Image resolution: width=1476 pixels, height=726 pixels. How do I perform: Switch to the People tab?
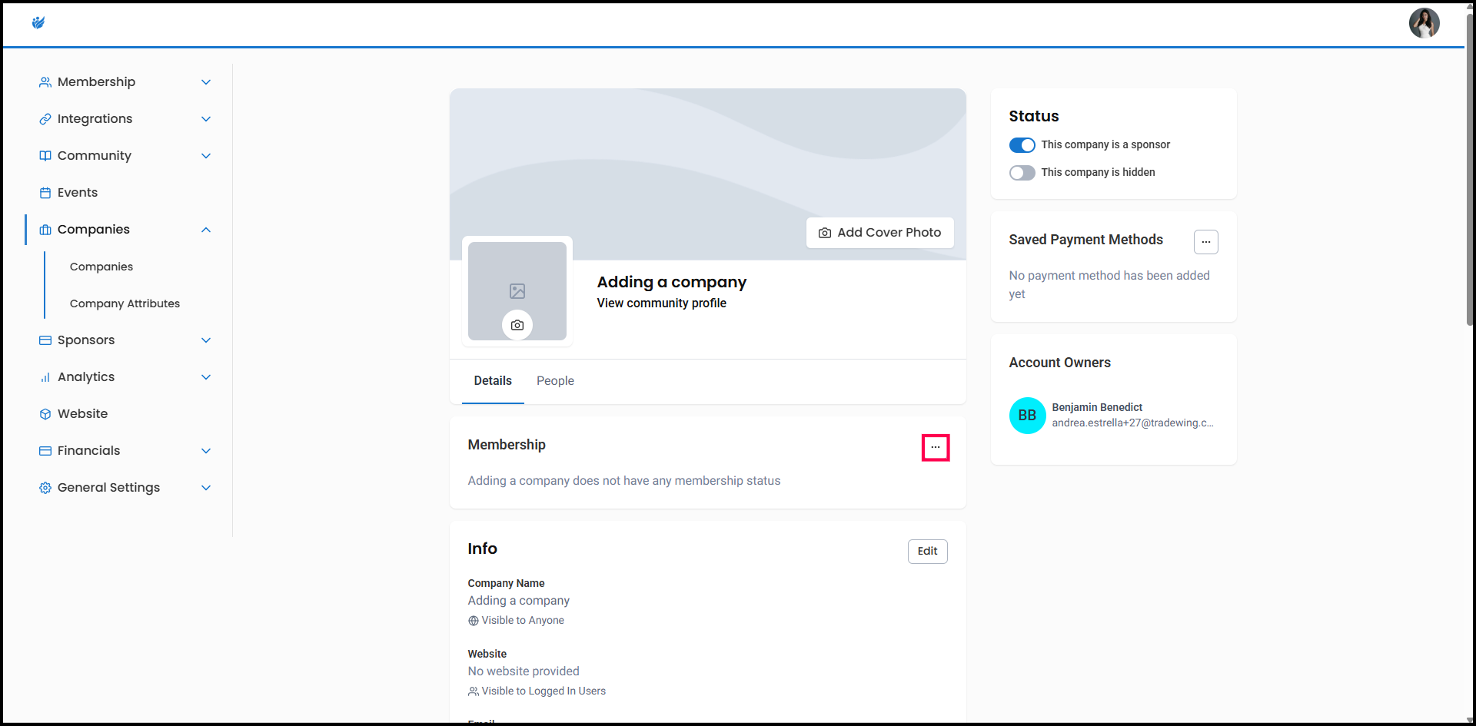coord(555,381)
